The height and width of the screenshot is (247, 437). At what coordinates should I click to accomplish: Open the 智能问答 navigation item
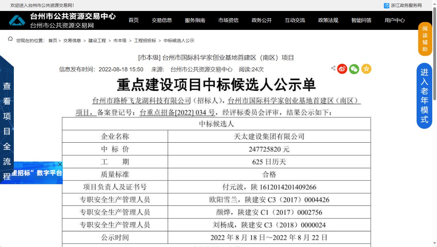point(361,20)
